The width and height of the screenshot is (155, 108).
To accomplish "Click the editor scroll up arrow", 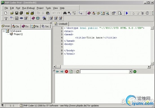I will pyautogui.click(x=152, y=28).
